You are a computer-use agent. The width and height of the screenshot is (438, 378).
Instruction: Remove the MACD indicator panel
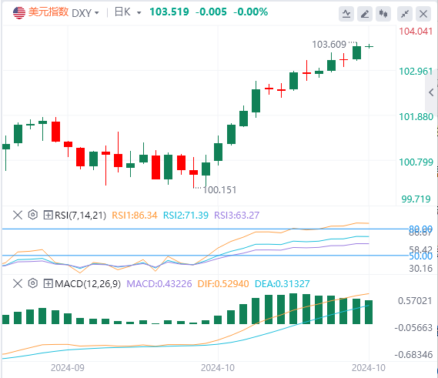(18, 283)
